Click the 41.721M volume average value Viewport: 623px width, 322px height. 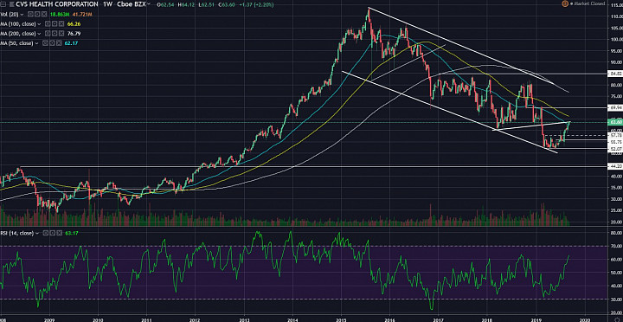point(82,15)
